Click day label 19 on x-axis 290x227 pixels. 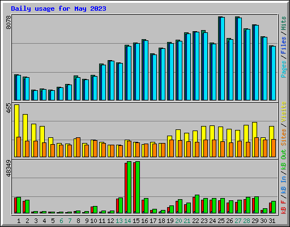(170, 221)
